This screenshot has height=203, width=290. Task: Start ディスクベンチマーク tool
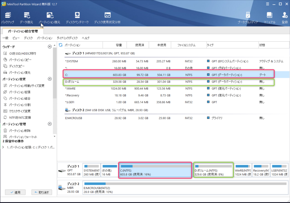click(x=77, y=18)
